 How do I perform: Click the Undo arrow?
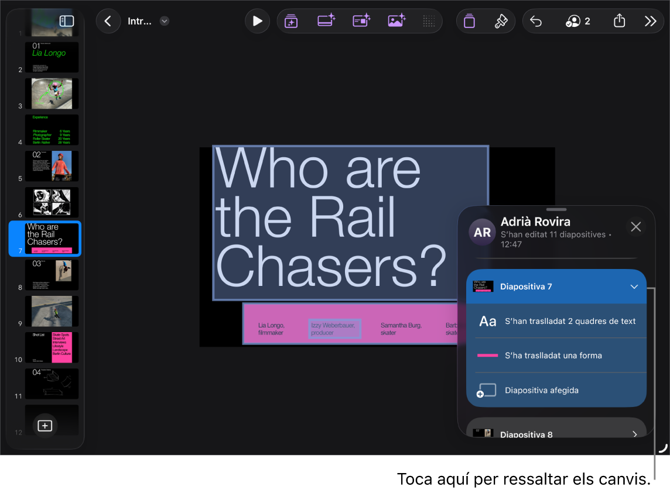[536, 21]
